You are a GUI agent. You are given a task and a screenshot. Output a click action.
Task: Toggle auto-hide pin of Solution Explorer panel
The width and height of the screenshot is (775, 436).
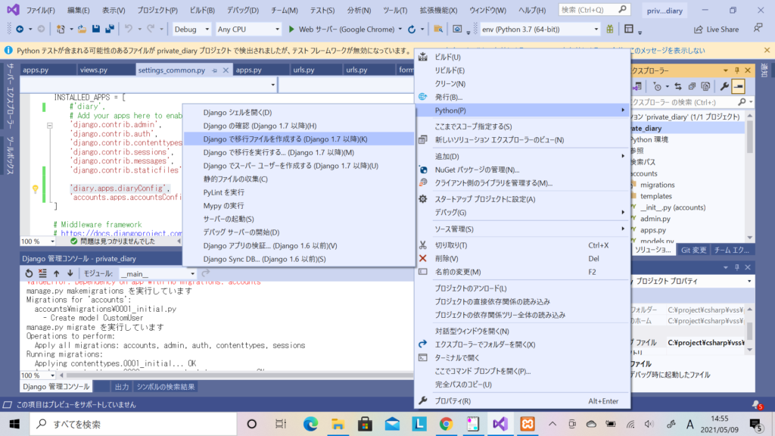[x=736, y=70]
